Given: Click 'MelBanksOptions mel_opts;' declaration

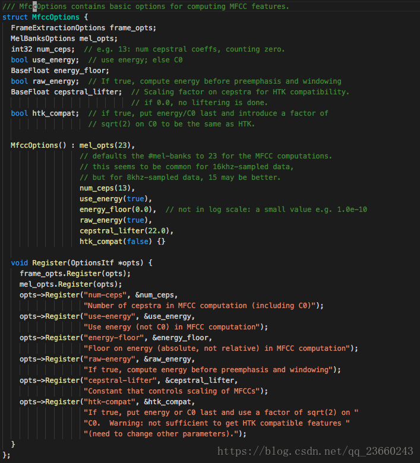Looking at the screenshot, I should [x=64, y=39].
